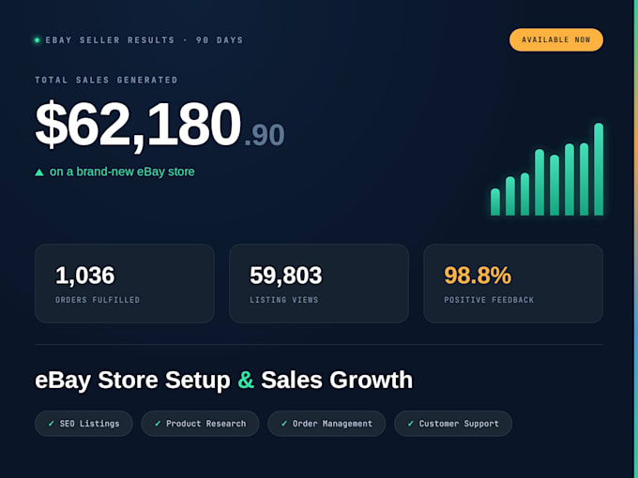Image resolution: width=638 pixels, height=478 pixels.
Task: Click the 'eBay Store Setup & Sales Growth' heading
Action: tap(224, 381)
